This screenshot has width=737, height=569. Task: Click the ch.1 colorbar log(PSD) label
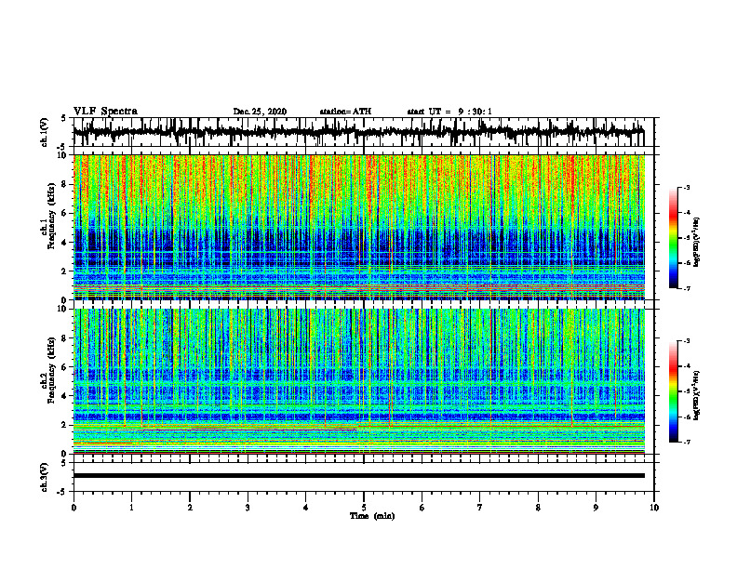click(697, 243)
